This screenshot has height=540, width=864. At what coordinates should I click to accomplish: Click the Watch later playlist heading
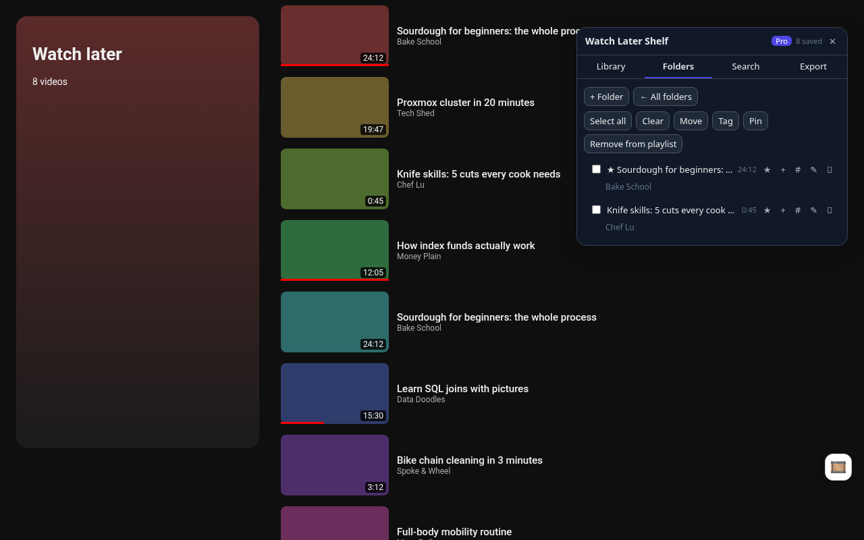[x=77, y=54]
